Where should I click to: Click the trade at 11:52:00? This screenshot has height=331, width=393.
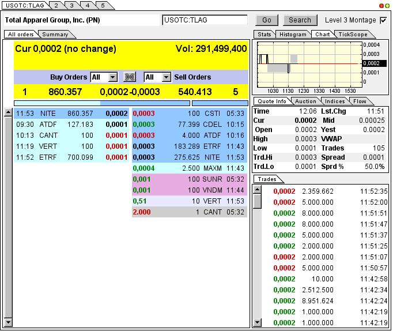click(330, 202)
